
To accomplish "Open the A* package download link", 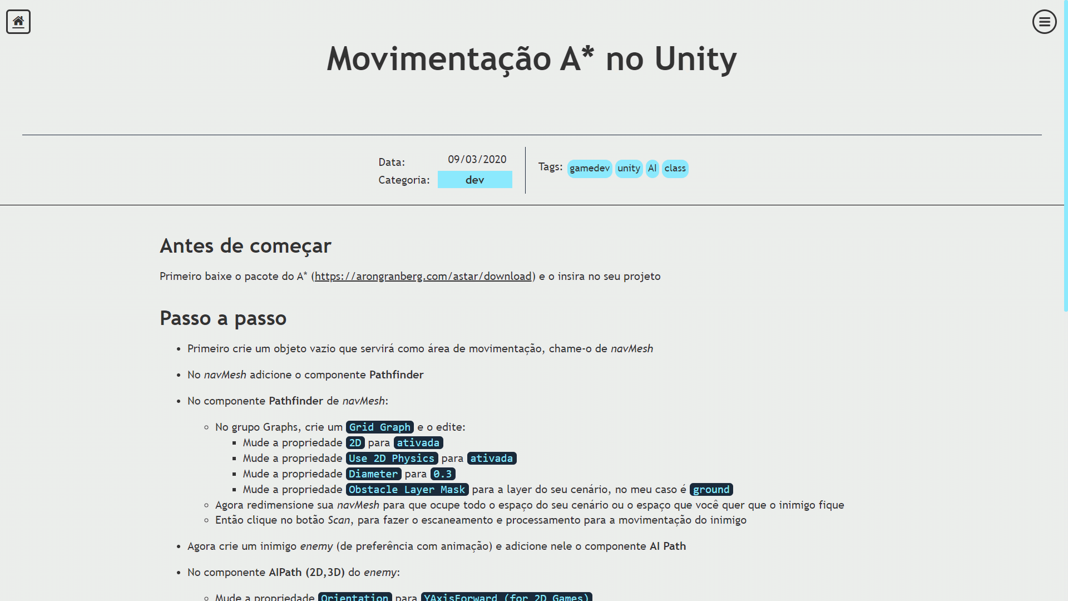I will [423, 276].
